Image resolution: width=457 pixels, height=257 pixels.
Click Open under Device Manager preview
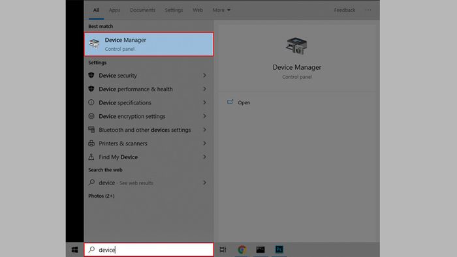(238, 102)
